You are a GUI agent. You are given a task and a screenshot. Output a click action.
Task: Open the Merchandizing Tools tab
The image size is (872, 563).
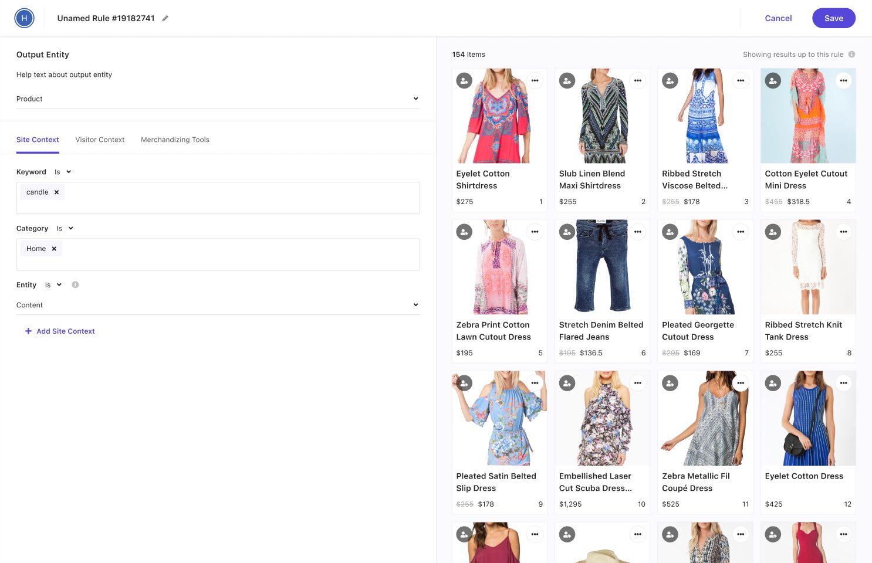tap(175, 140)
